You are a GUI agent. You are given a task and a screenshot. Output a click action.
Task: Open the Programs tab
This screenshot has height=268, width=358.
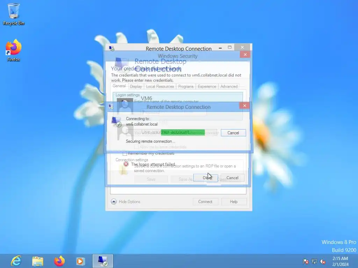[x=186, y=87]
